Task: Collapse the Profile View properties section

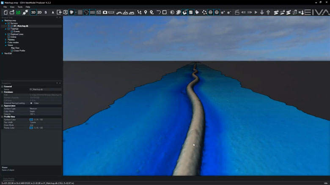Action: [3, 116]
